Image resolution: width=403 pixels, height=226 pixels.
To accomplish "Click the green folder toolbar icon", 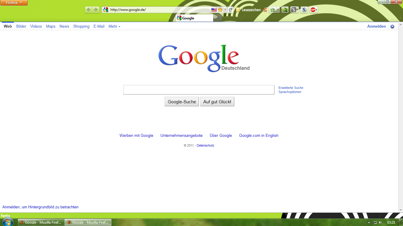I will (x=273, y=10).
